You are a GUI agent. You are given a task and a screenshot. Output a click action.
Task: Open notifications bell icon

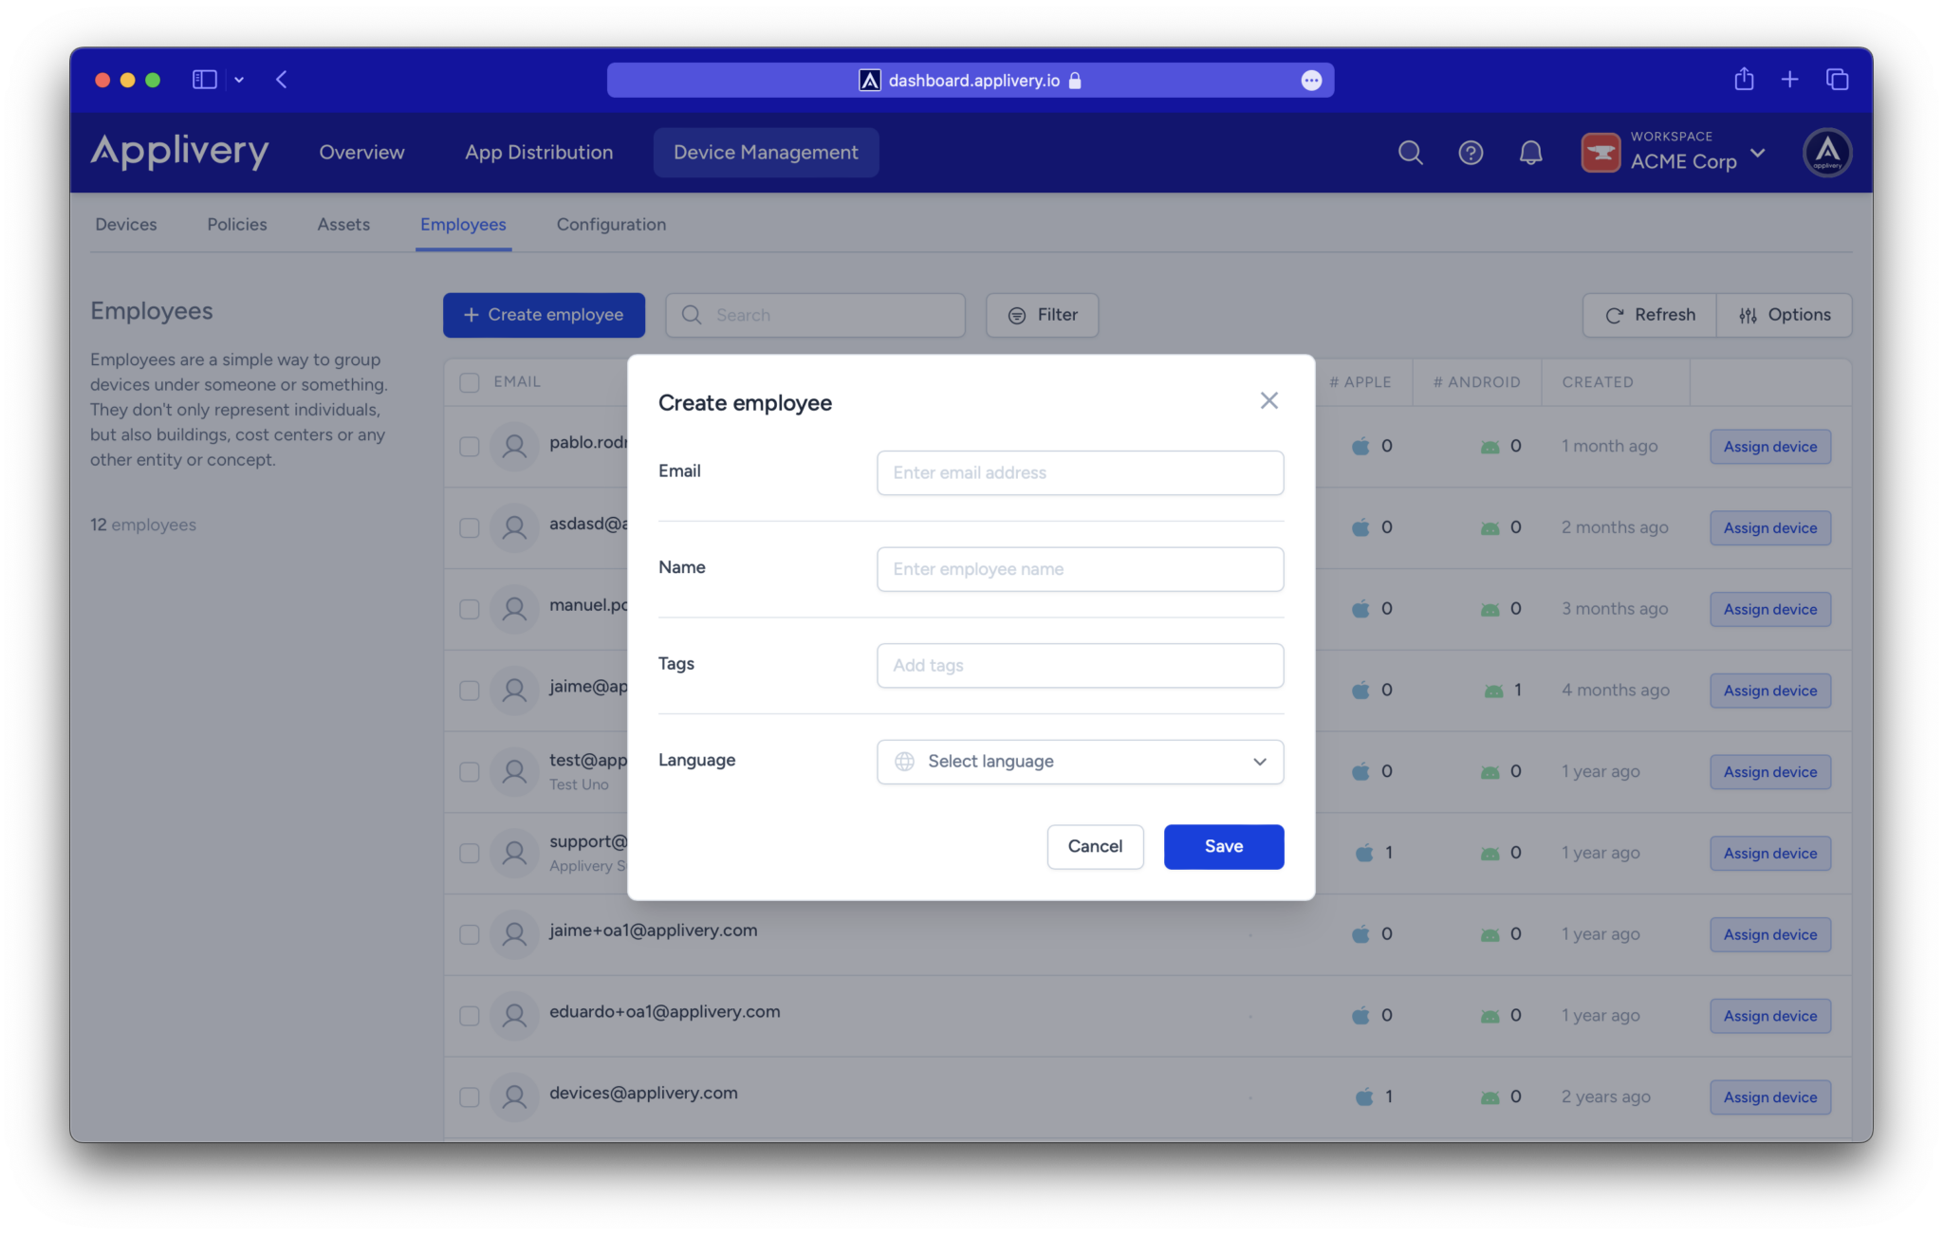coord(1530,153)
